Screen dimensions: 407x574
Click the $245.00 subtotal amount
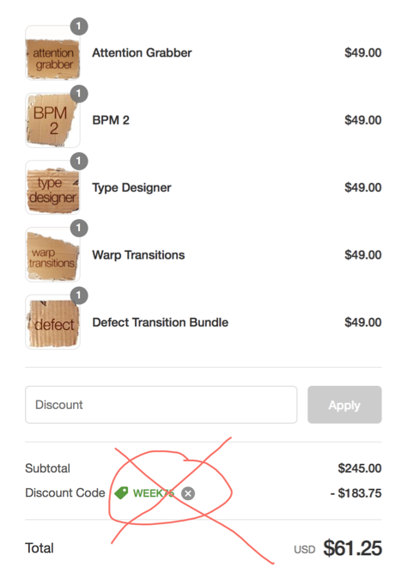click(x=360, y=468)
